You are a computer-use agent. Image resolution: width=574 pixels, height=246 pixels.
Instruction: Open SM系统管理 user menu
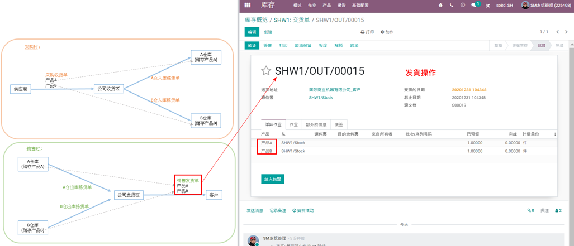(x=545, y=5)
